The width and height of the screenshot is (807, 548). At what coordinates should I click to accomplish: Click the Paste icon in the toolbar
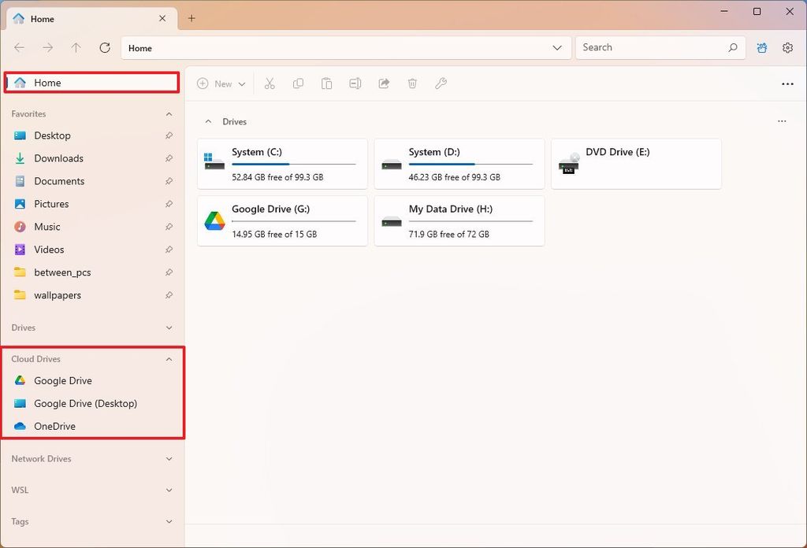click(x=326, y=83)
